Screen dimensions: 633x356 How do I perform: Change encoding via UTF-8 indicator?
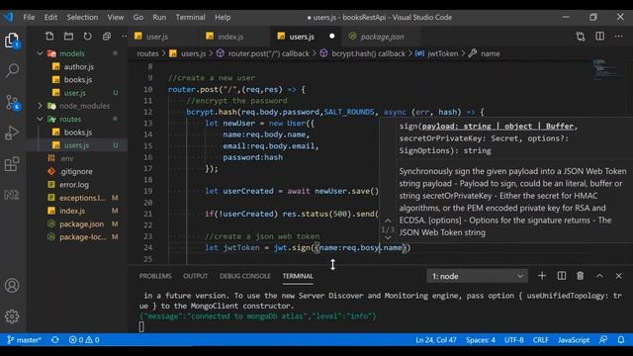[x=514, y=340]
